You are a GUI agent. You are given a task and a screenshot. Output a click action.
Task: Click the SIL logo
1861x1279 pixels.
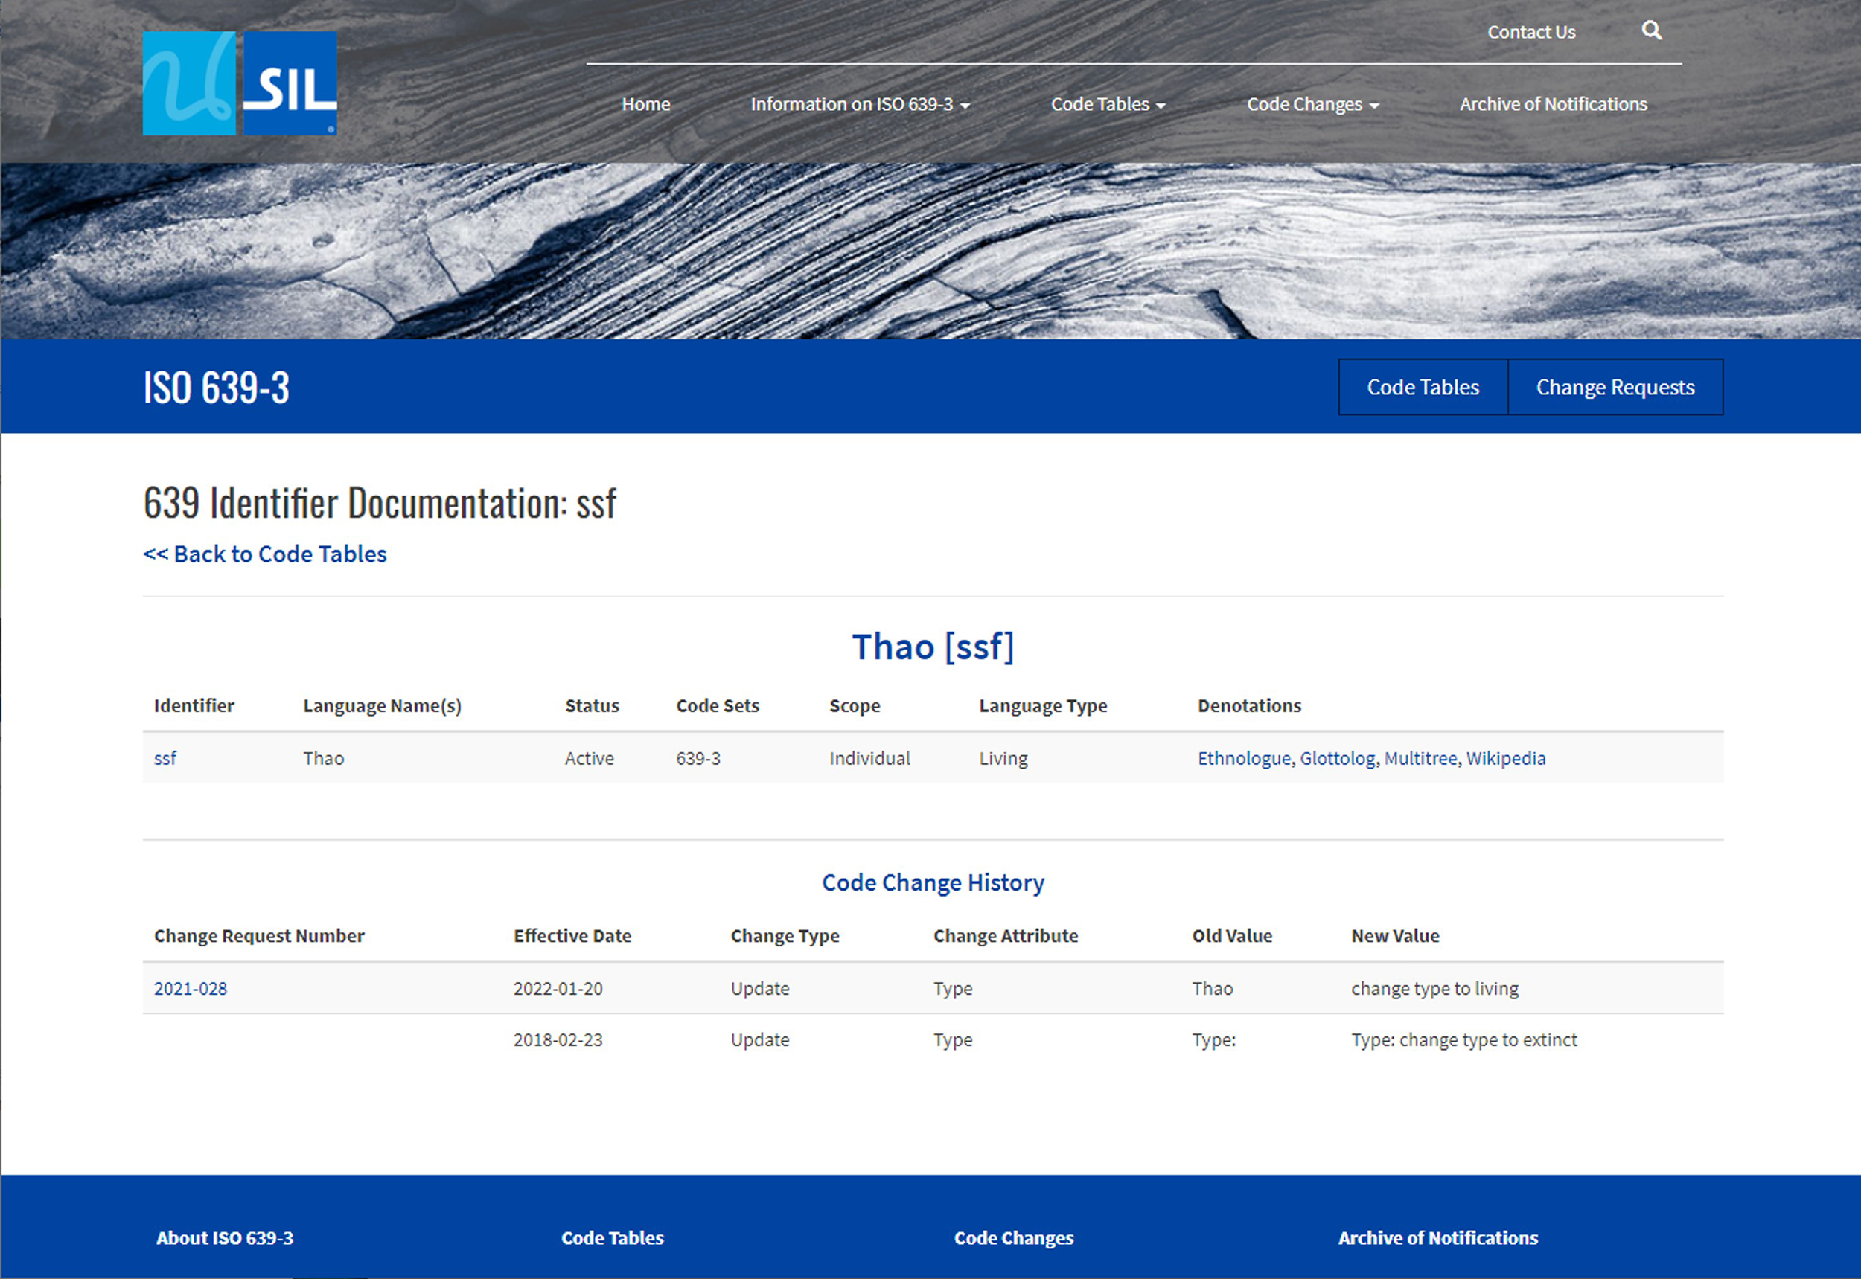[240, 83]
